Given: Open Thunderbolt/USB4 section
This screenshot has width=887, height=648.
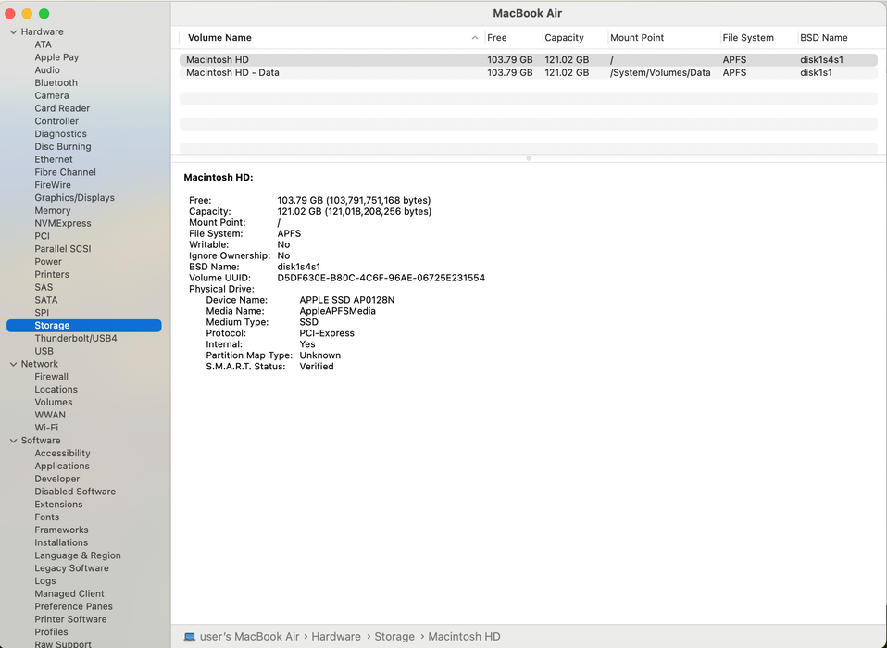Looking at the screenshot, I should coord(76,338).
